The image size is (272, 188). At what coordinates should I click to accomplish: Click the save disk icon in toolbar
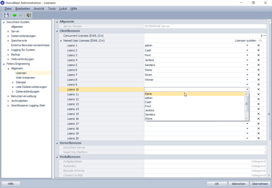point(6,15)
